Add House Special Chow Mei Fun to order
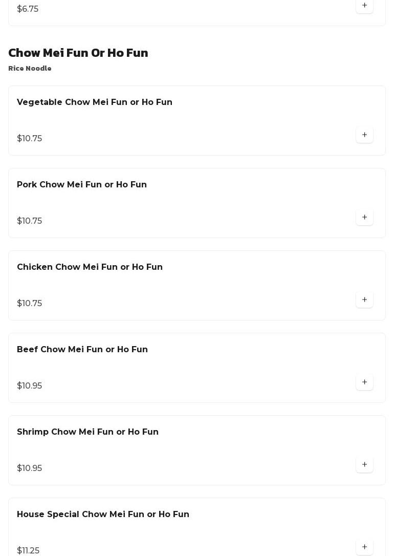394x556 pixels. point(364,547)
